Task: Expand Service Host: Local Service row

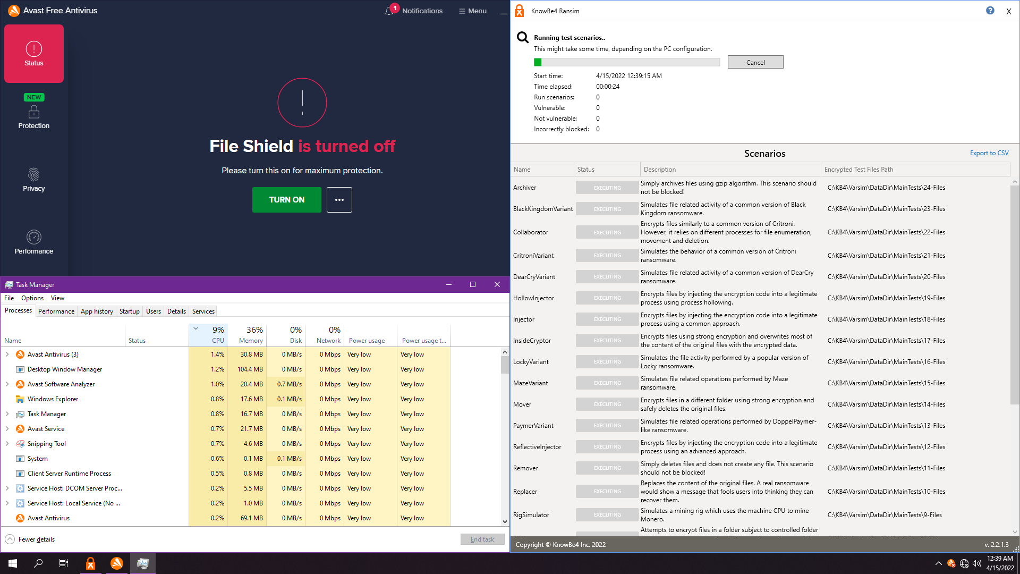Action: pos(7,503)
